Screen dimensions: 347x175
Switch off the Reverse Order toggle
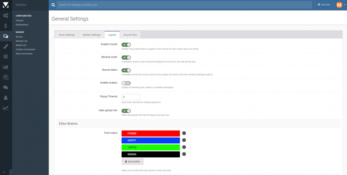(x=126, y=58)
